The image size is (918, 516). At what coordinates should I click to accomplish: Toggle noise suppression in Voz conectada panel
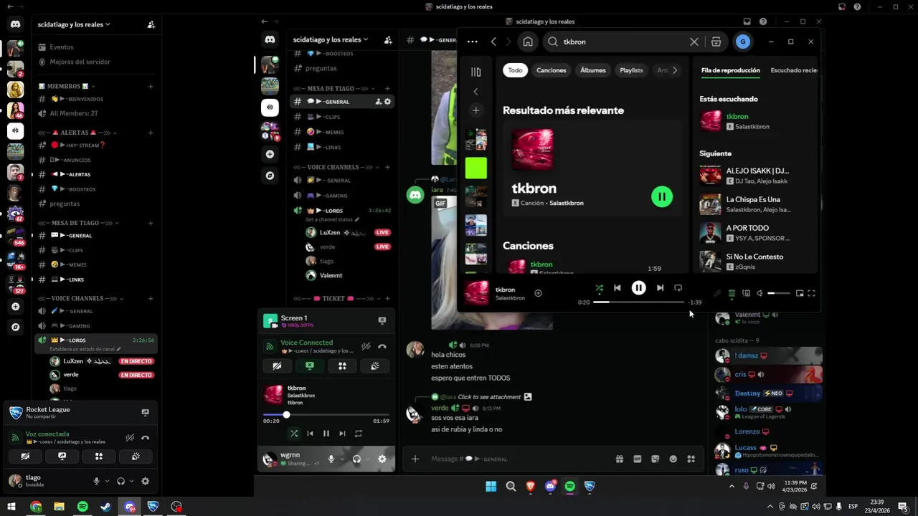pos(130,437)
